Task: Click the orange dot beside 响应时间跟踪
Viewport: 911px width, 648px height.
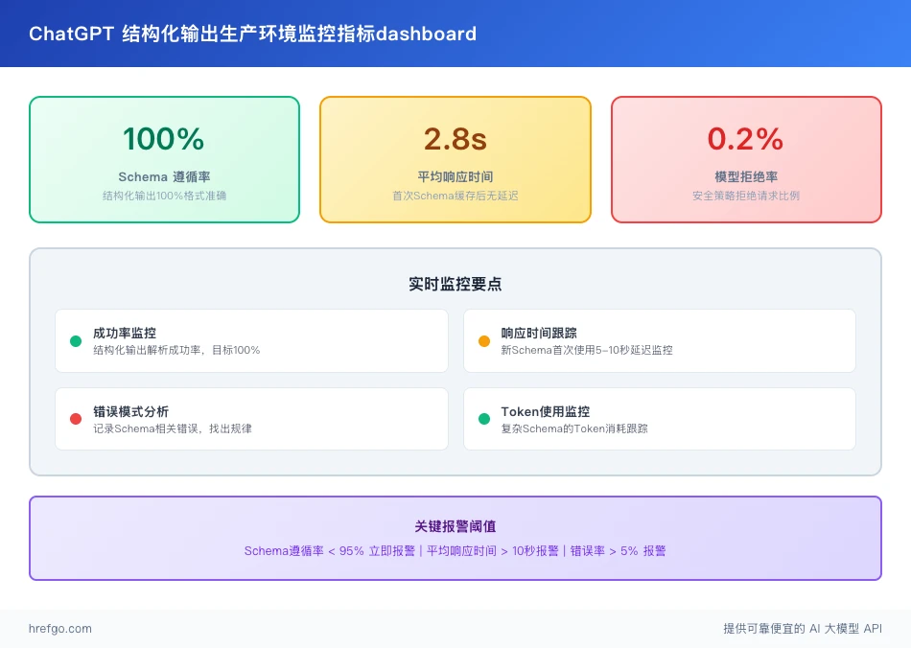Action: click(484, 341)
